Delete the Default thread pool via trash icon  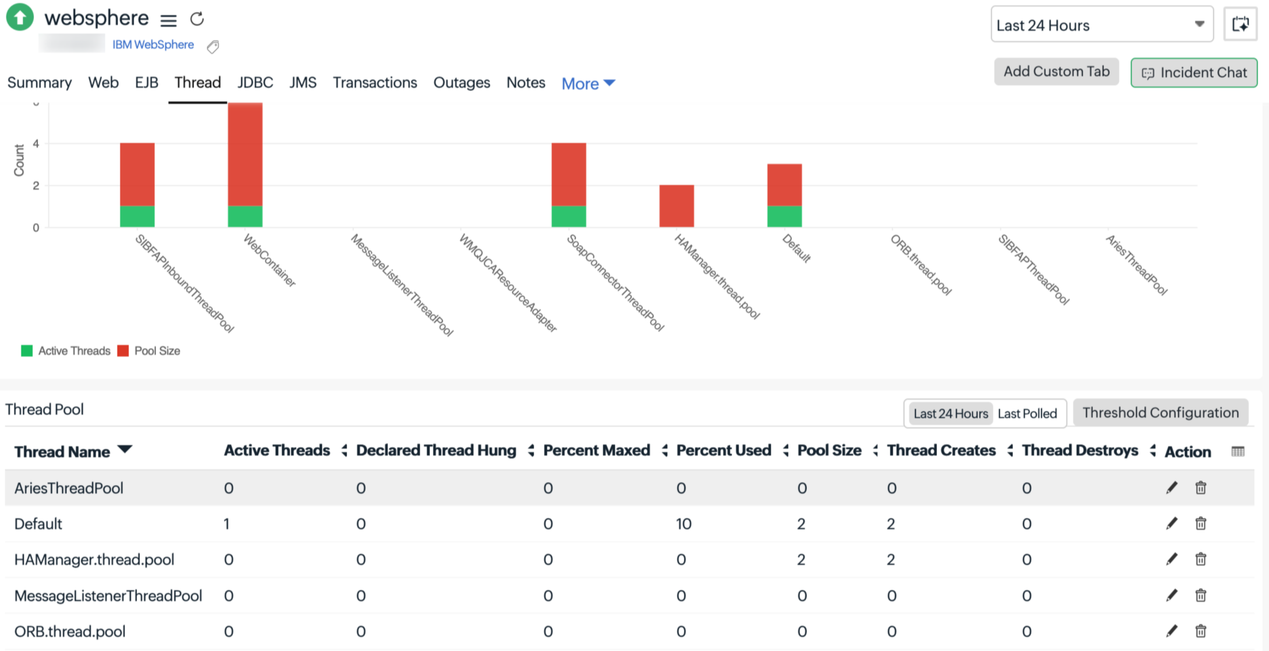pyautogui.click(x=1201, y=524)
